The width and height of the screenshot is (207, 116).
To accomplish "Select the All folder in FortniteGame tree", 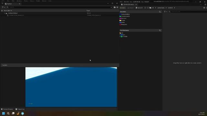I will coord(122,33).
